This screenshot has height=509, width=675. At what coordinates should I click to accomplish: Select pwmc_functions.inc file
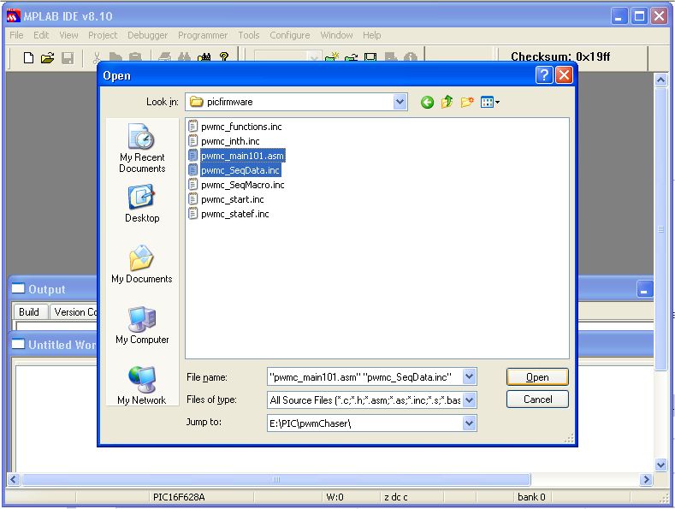click(241, 127)
